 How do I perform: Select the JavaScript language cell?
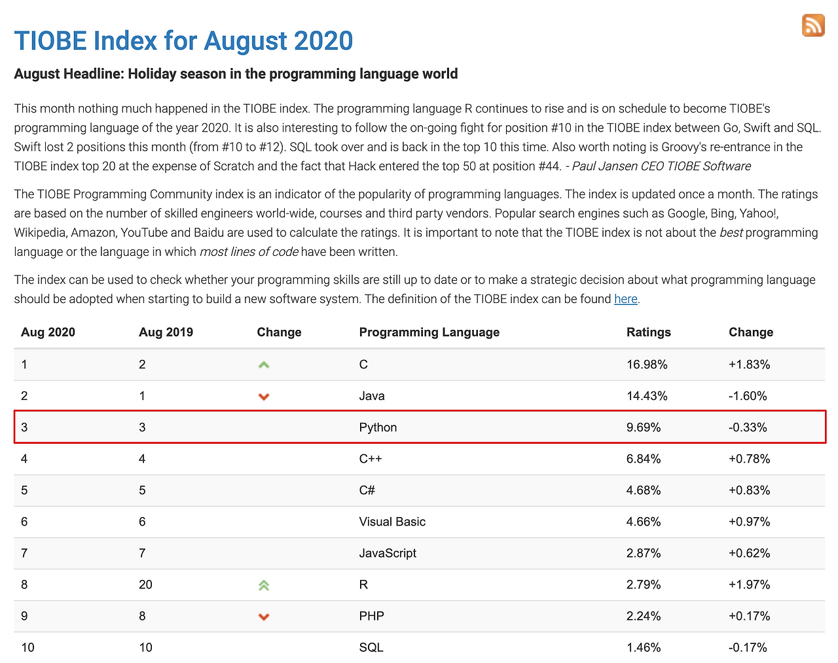388,553
